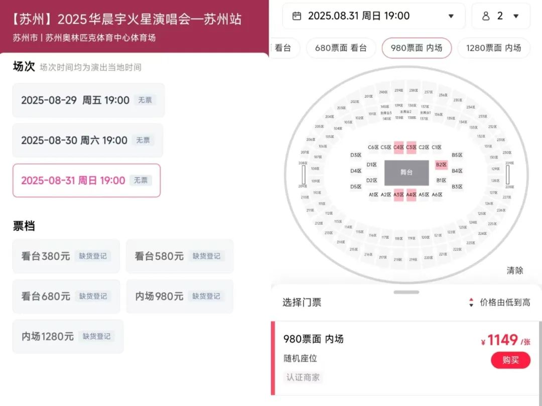Open the 价格由低到高 sort option
542x406 pixels.
tap(505, 302)
